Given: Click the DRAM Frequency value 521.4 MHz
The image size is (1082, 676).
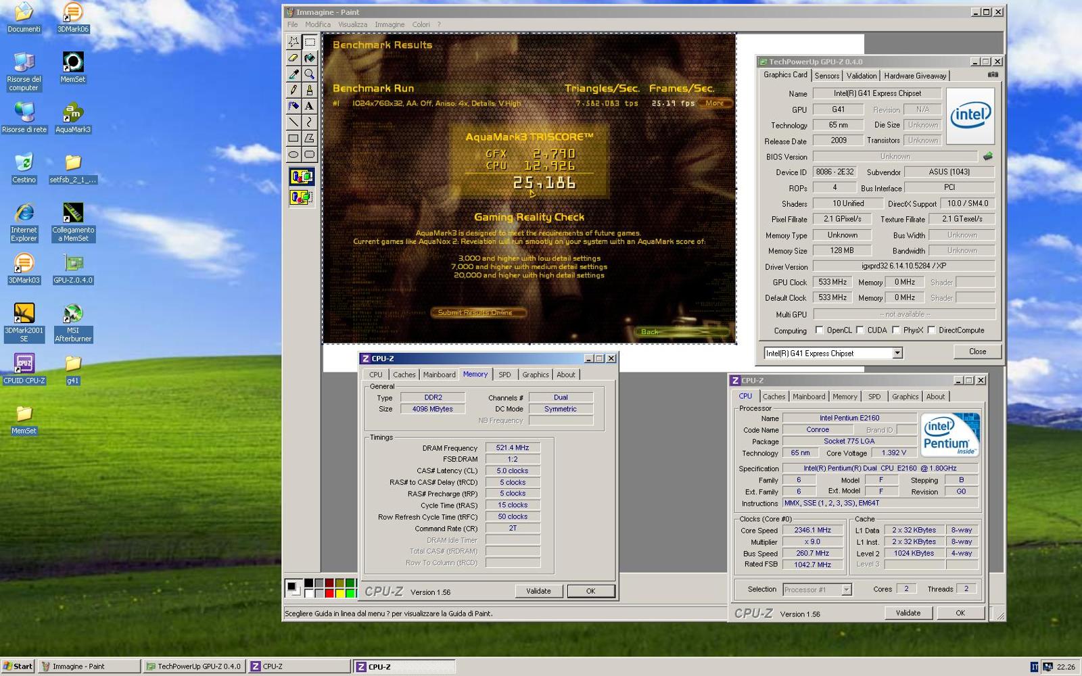Looking at the screenshot, I should [x=513, y=448].
